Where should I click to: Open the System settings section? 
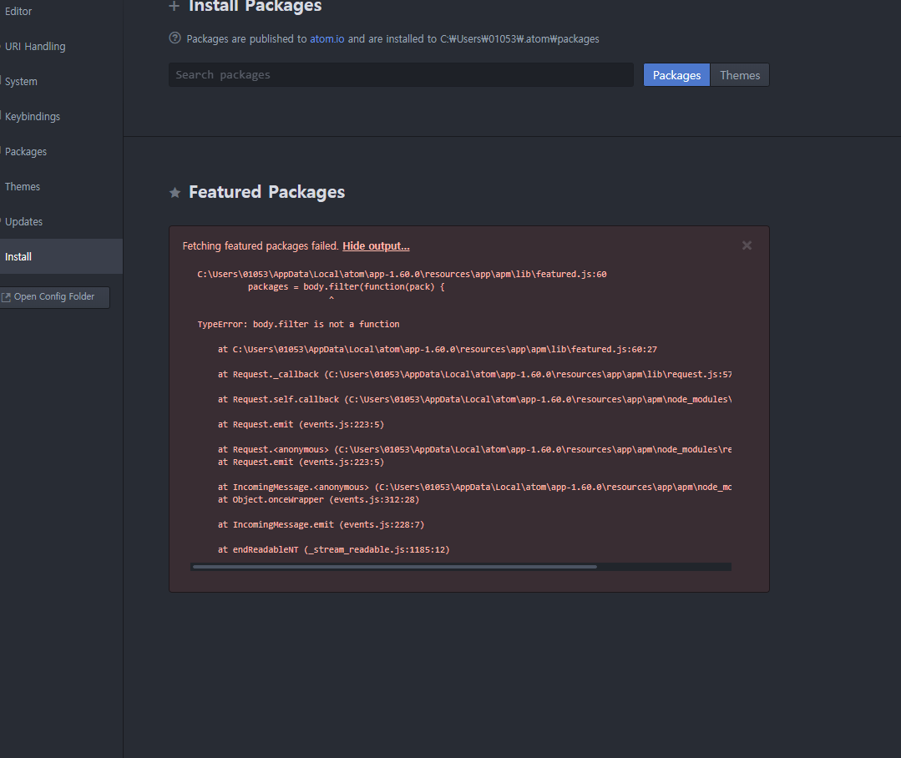coord(21,82)
